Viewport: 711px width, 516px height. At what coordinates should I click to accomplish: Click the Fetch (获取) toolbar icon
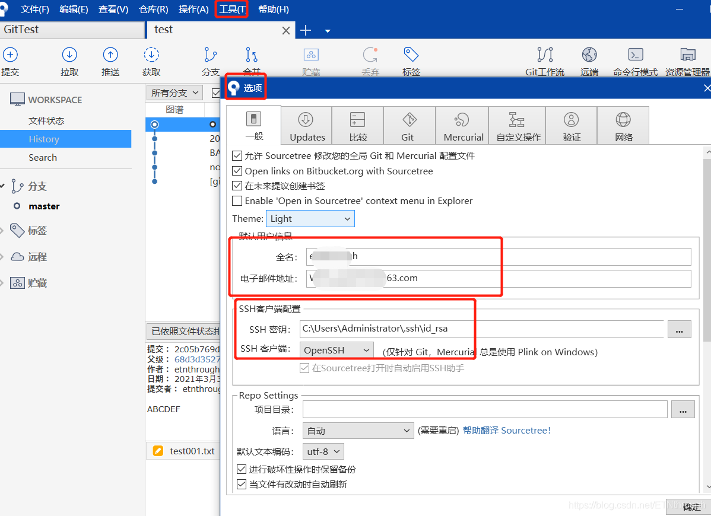pos(151,55)
